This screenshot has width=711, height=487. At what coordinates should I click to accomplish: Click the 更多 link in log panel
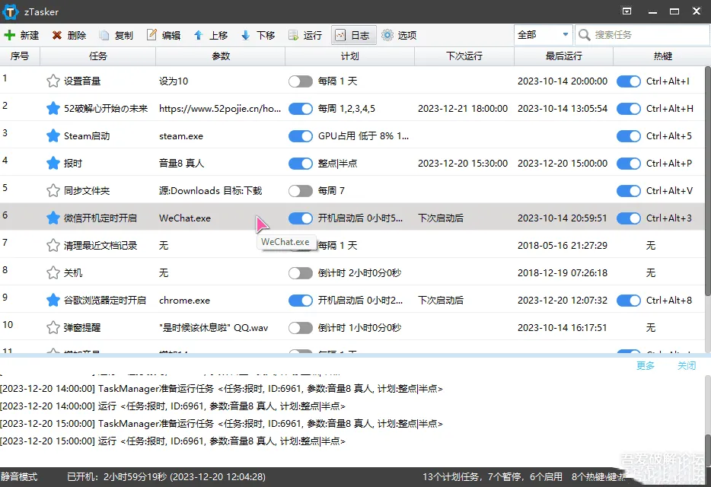point(646,366)
